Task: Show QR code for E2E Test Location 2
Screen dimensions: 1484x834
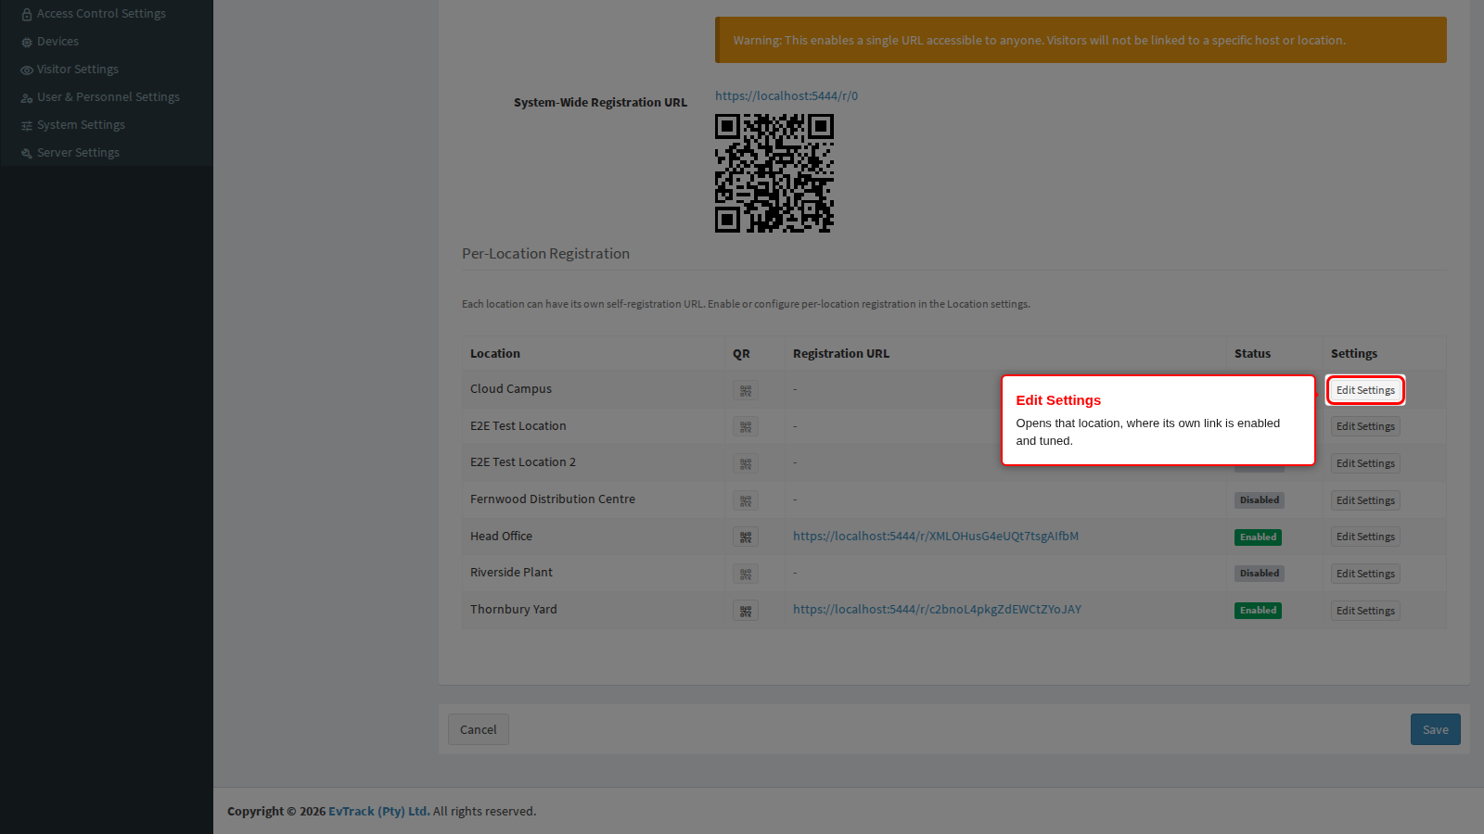Action: pyautogui.click(x=746, y=463)
